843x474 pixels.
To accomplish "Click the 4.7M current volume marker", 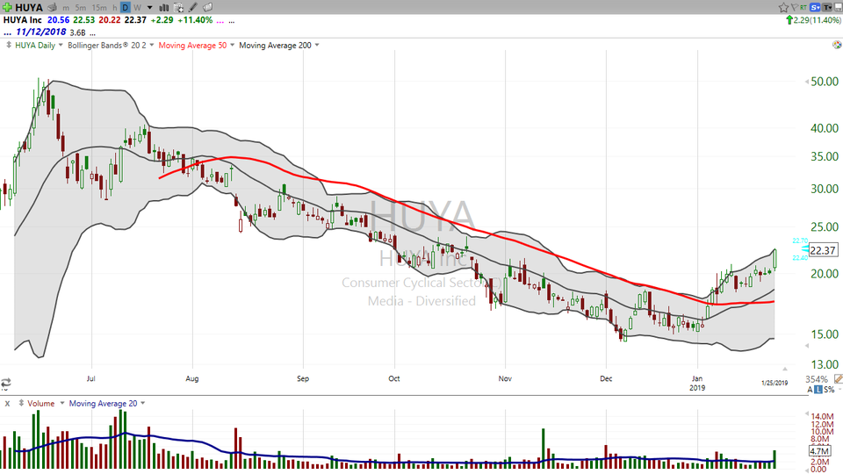I will click(x=820, y=451).
